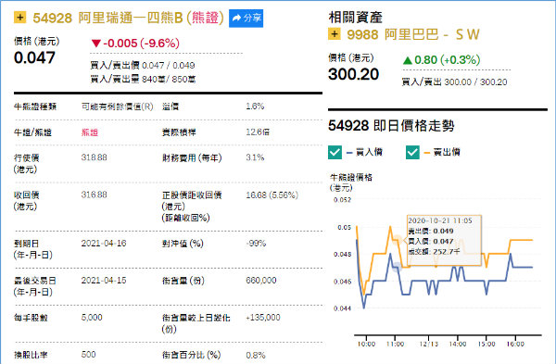Viewport: 556px width, 364px height.
Task: Click the 買入/賣出 300.00 / 300.20 line
Action: tap(454, 82)
